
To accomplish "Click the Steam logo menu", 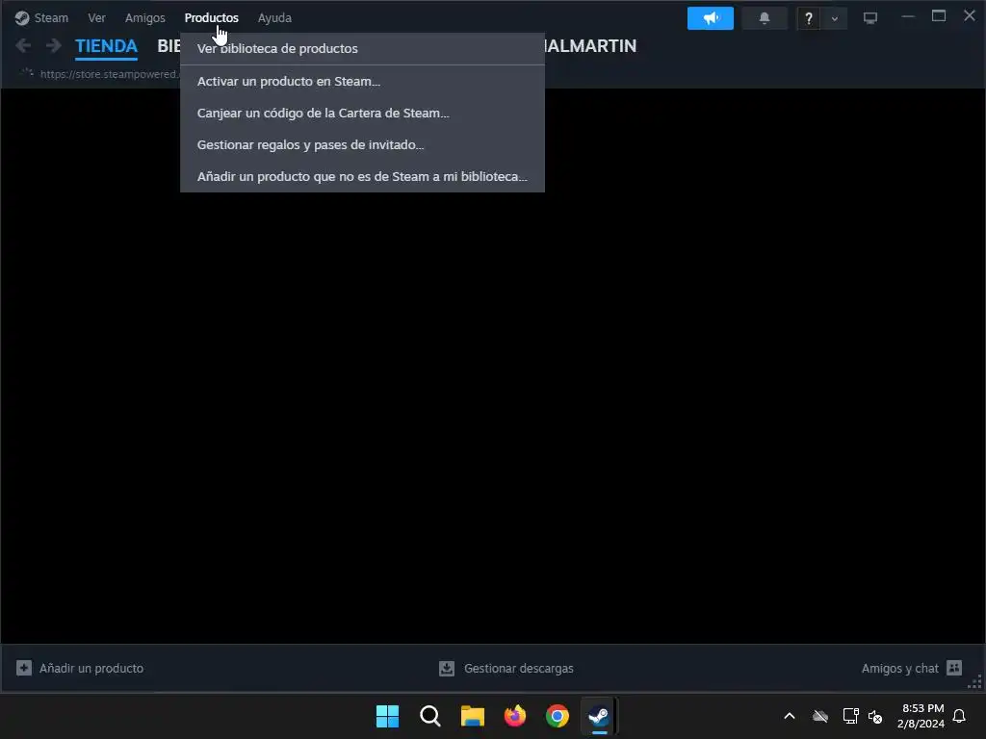I will click(41, 17).
